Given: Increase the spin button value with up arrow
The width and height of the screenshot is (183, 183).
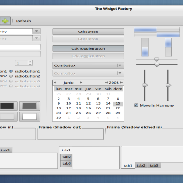Looking at the screenshot, I should 30,62.
